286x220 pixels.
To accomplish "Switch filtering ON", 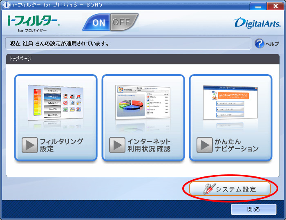I will (98, 23).
